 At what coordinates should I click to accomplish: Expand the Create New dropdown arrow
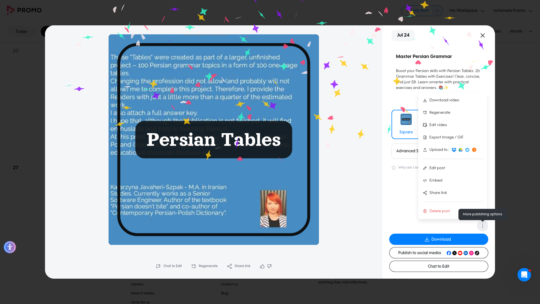(x=437, y=11)
